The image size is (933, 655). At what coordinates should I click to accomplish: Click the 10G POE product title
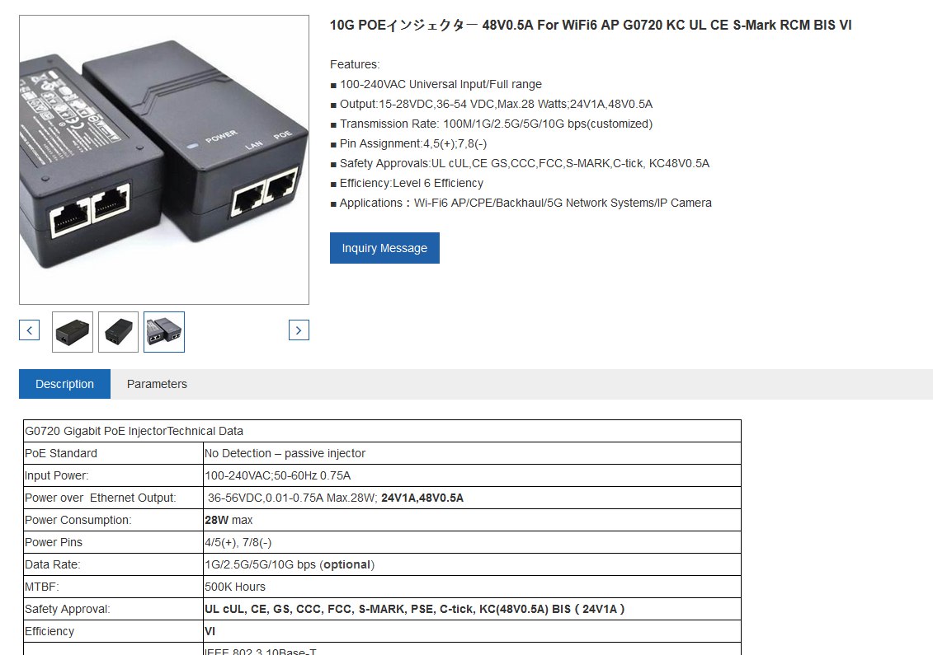(591, 25)
